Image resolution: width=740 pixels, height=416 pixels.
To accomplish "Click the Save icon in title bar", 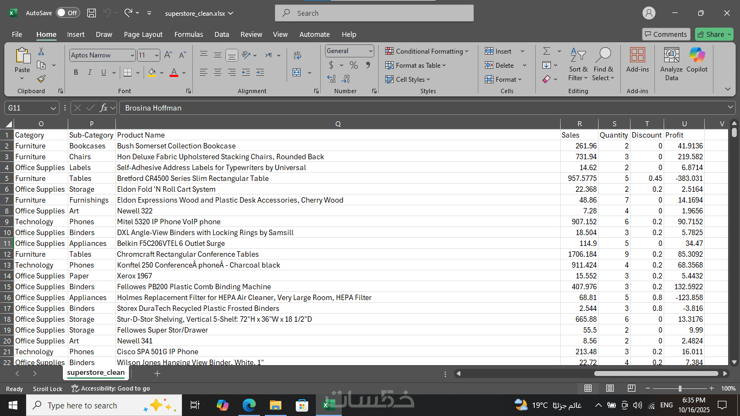I will pos(92,13).
